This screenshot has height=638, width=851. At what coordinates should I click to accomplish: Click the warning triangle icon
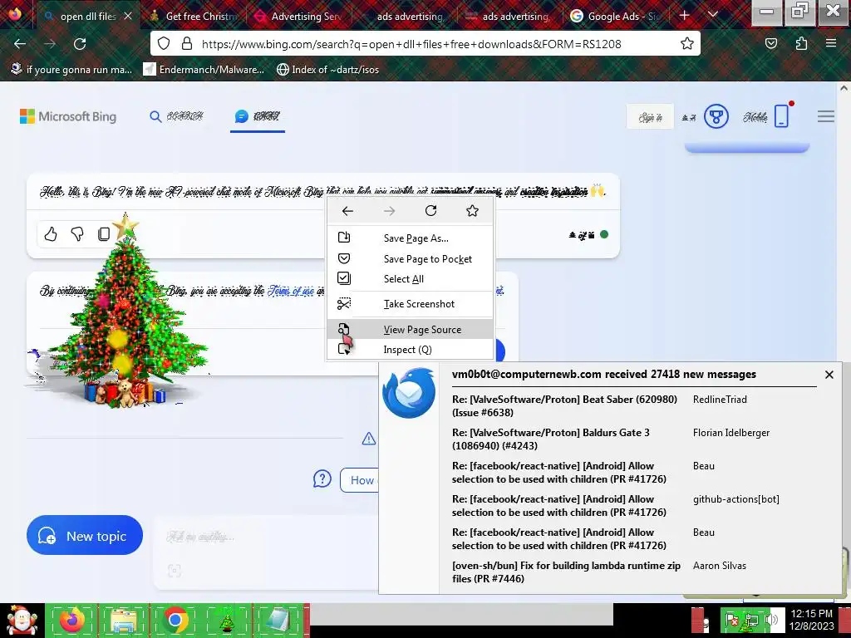pos(368,439)
